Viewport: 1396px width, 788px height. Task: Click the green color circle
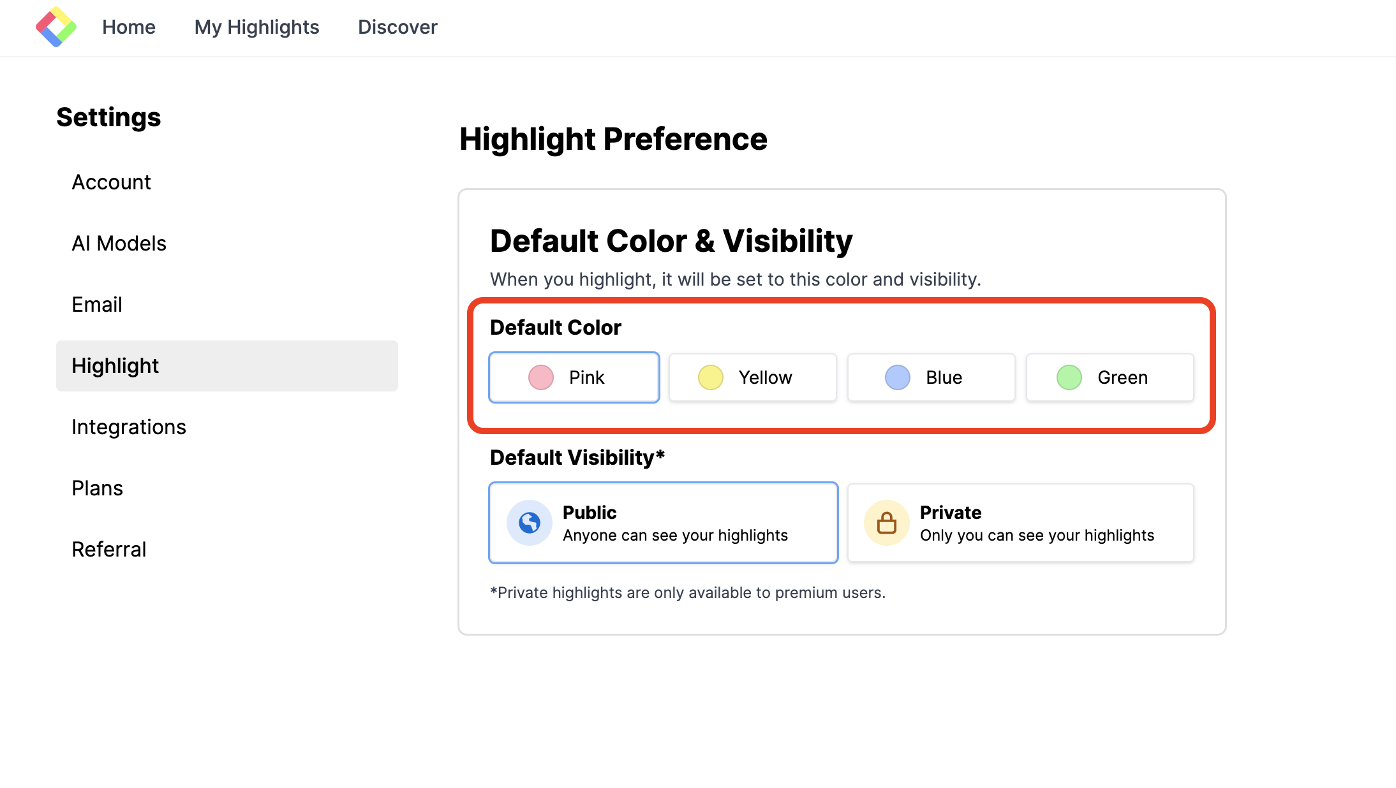(x=1069, y=377)
